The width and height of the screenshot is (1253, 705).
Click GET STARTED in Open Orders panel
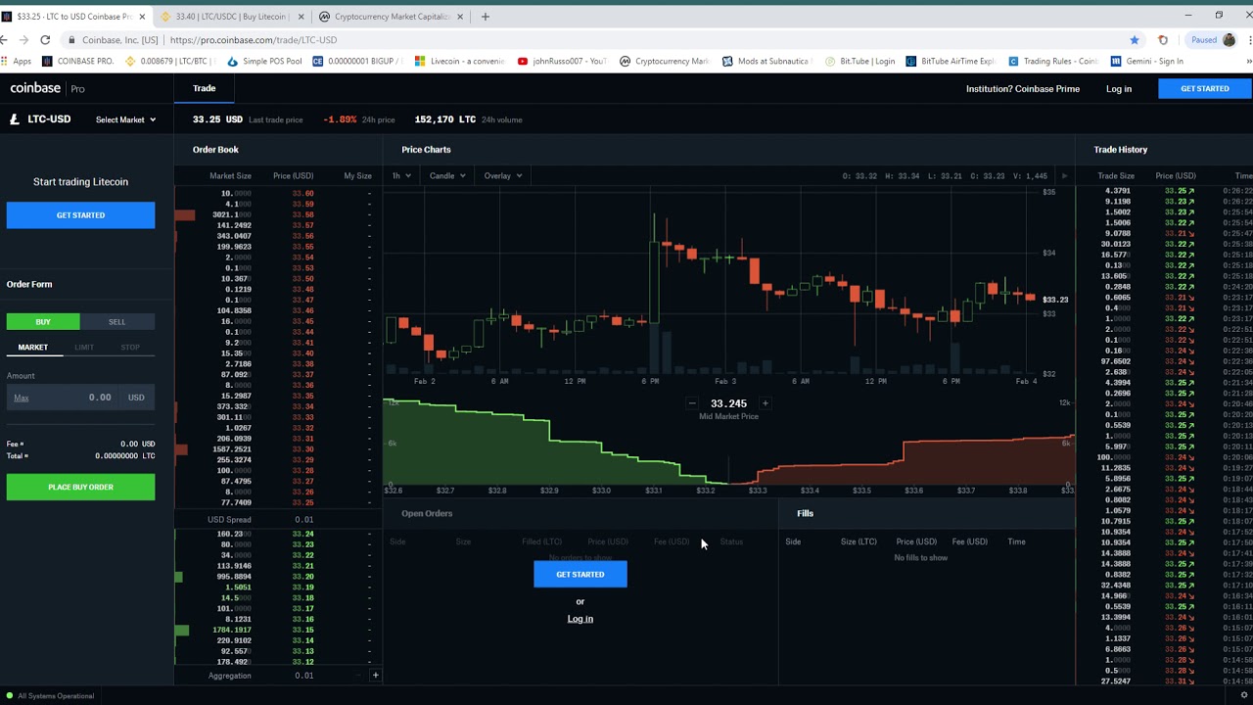580,575
